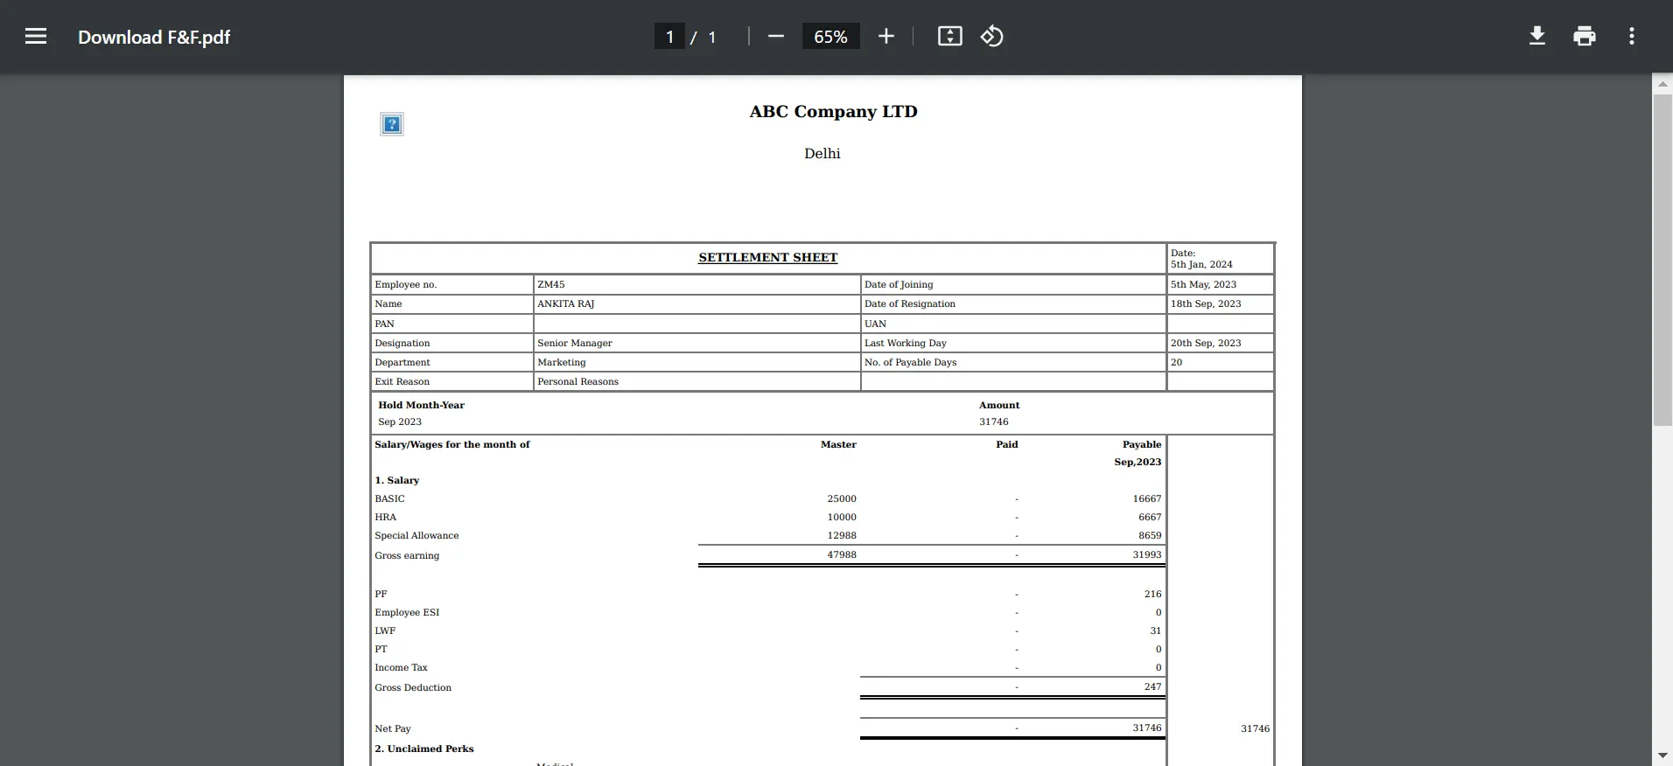Download the PDF file
The image size is (1673, 766).
click(x=1536, y=36)
